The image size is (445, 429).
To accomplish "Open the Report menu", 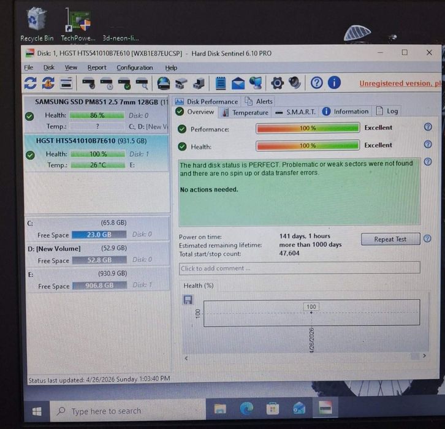I will click(97, 67).
